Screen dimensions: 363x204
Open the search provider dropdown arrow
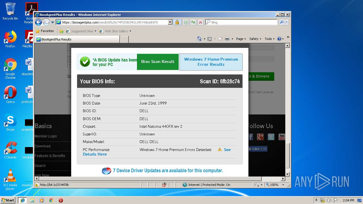pos(287,22)
